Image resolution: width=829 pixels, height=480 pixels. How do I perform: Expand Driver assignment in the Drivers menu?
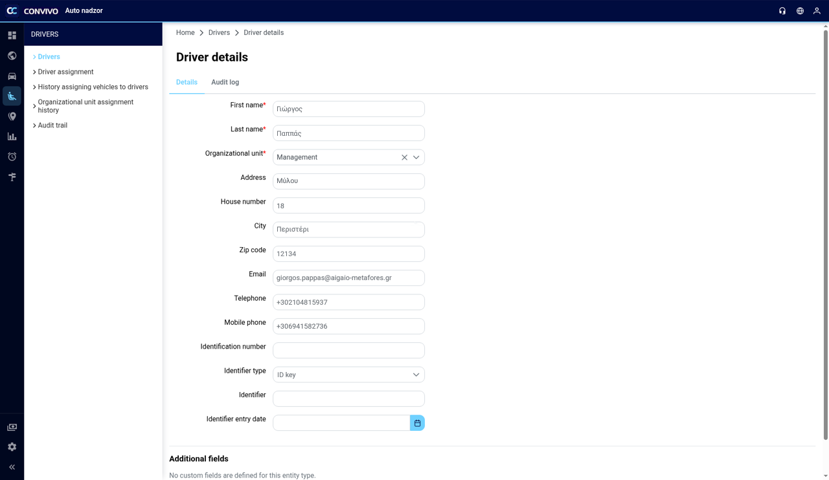(x=65, y=72)
